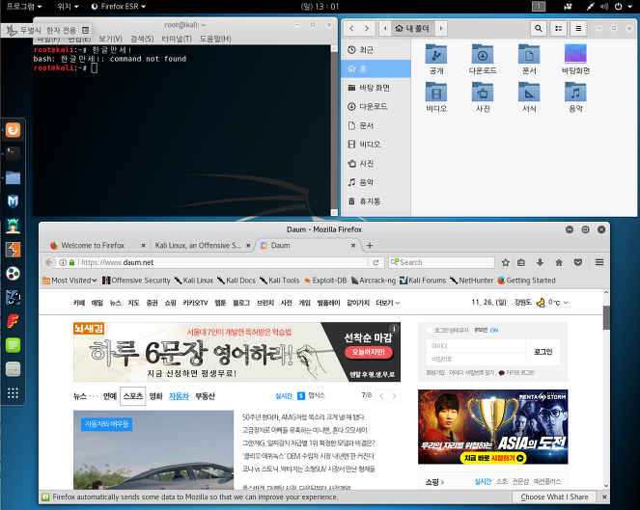Viewport: 640px width, 510px height.
Task: Expand the Most Visited bookmarks dropdown
Action: [70, 281]
